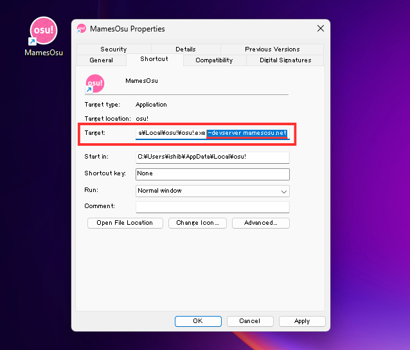Click inside the Target input field
Image resolution: width=410 pixels, height=350 pixels.
point(212,133)
